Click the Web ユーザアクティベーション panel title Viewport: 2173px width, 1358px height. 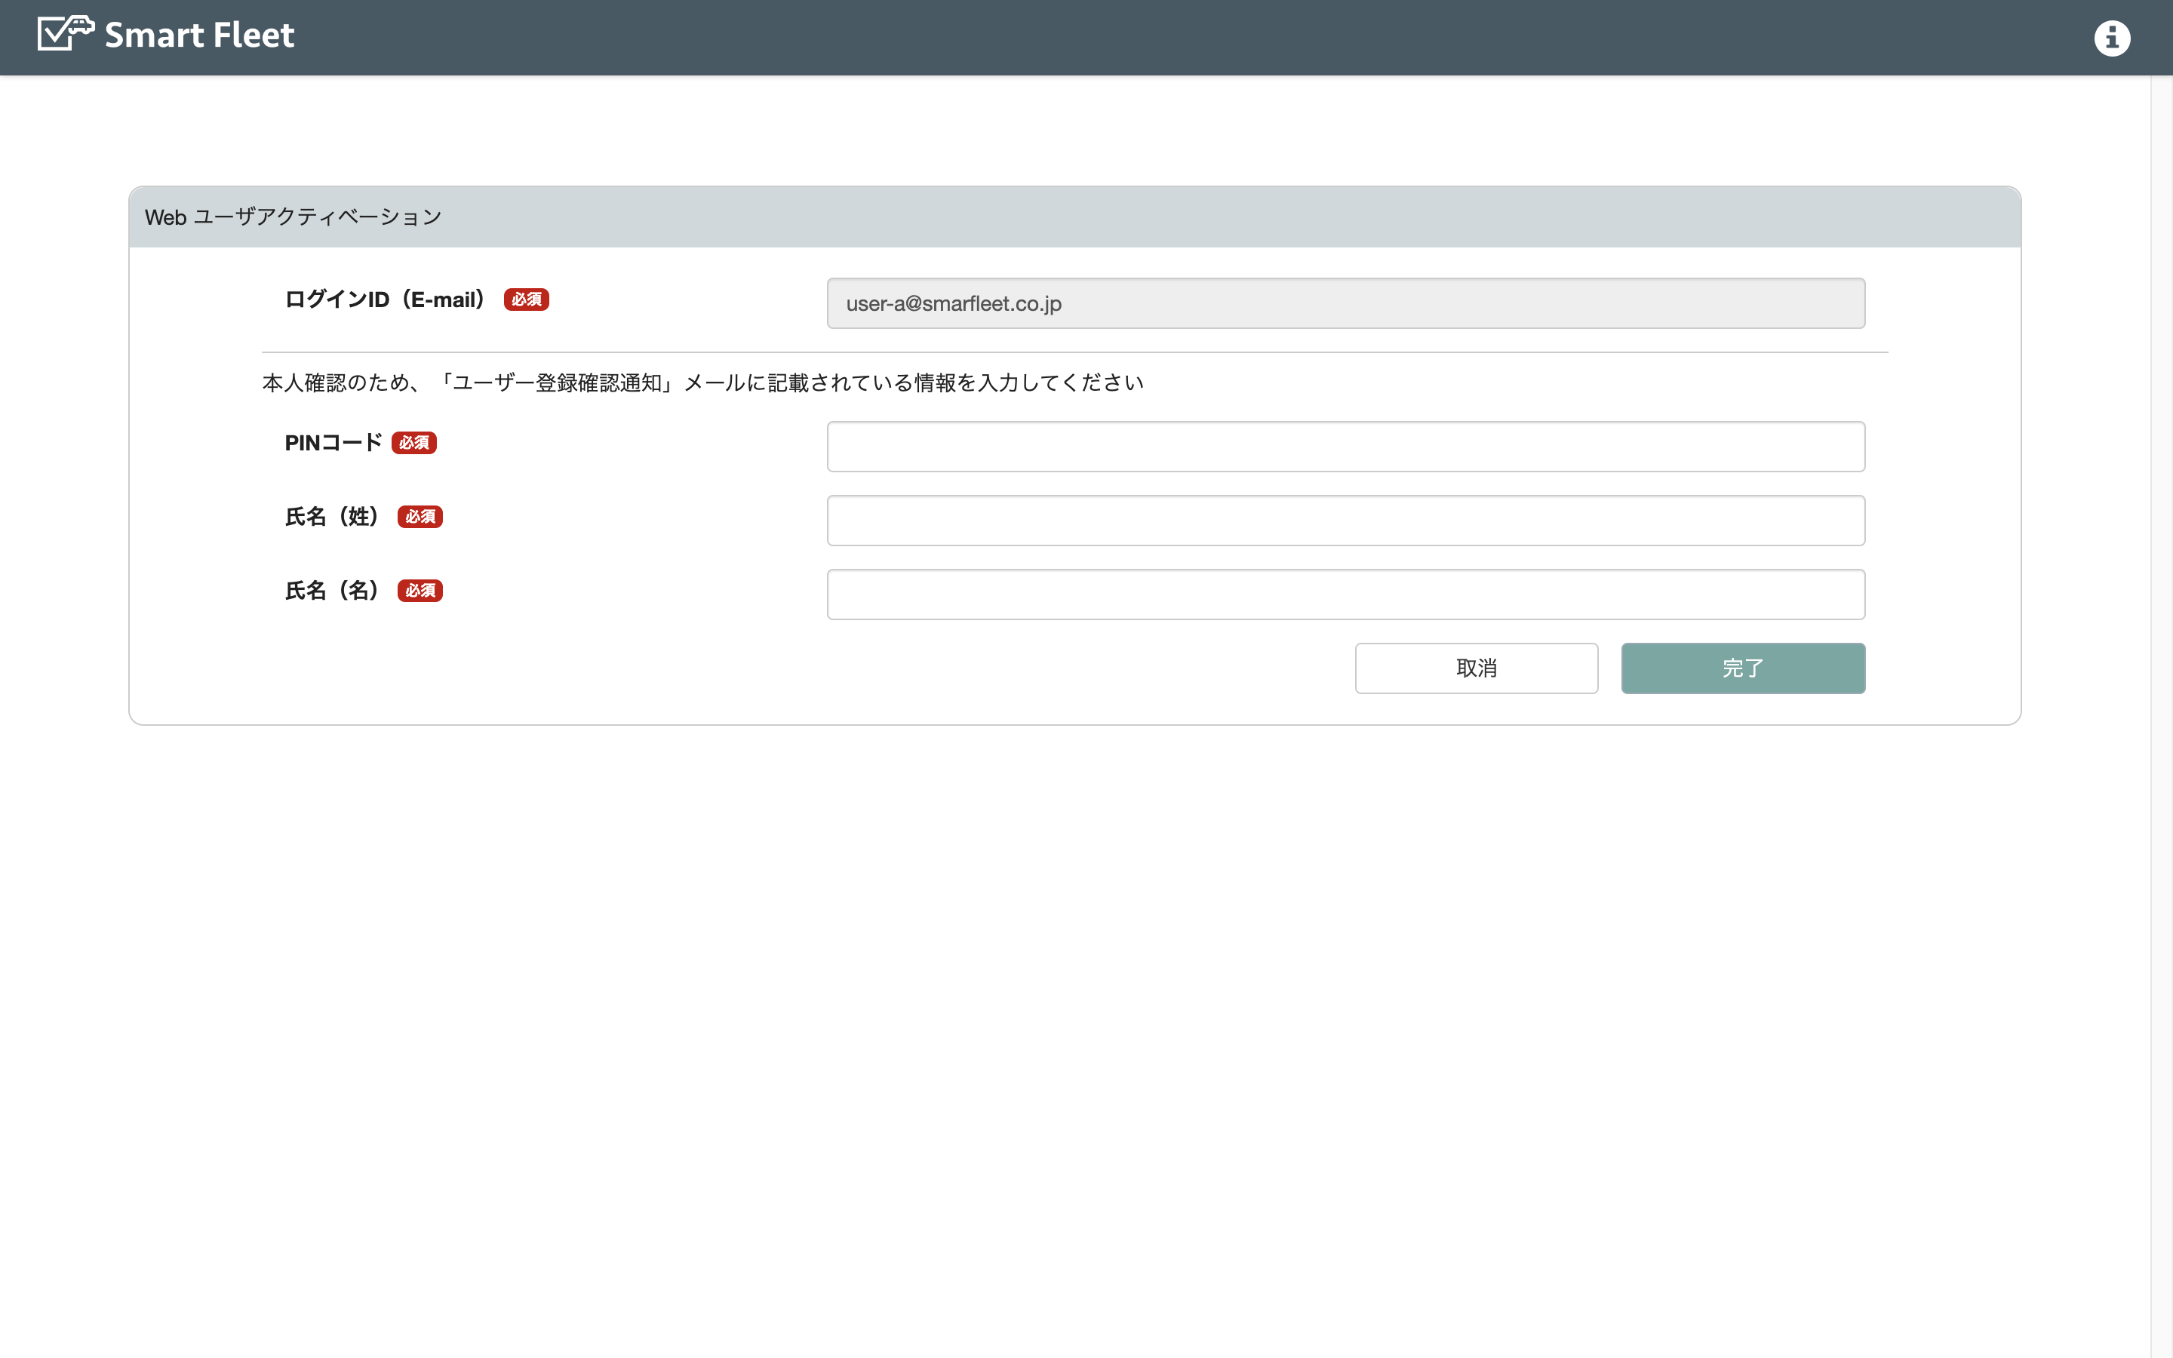pyautogui.click(x=293, y=217)
